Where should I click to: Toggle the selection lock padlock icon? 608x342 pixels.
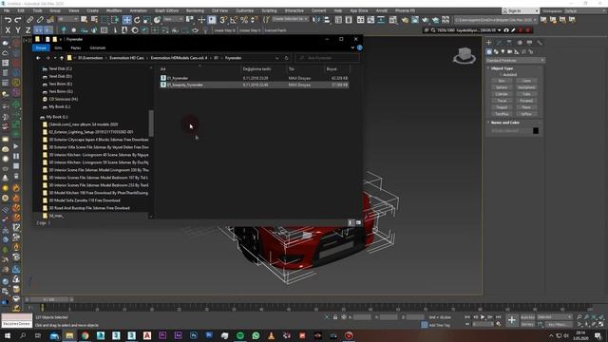coord(335,317)
